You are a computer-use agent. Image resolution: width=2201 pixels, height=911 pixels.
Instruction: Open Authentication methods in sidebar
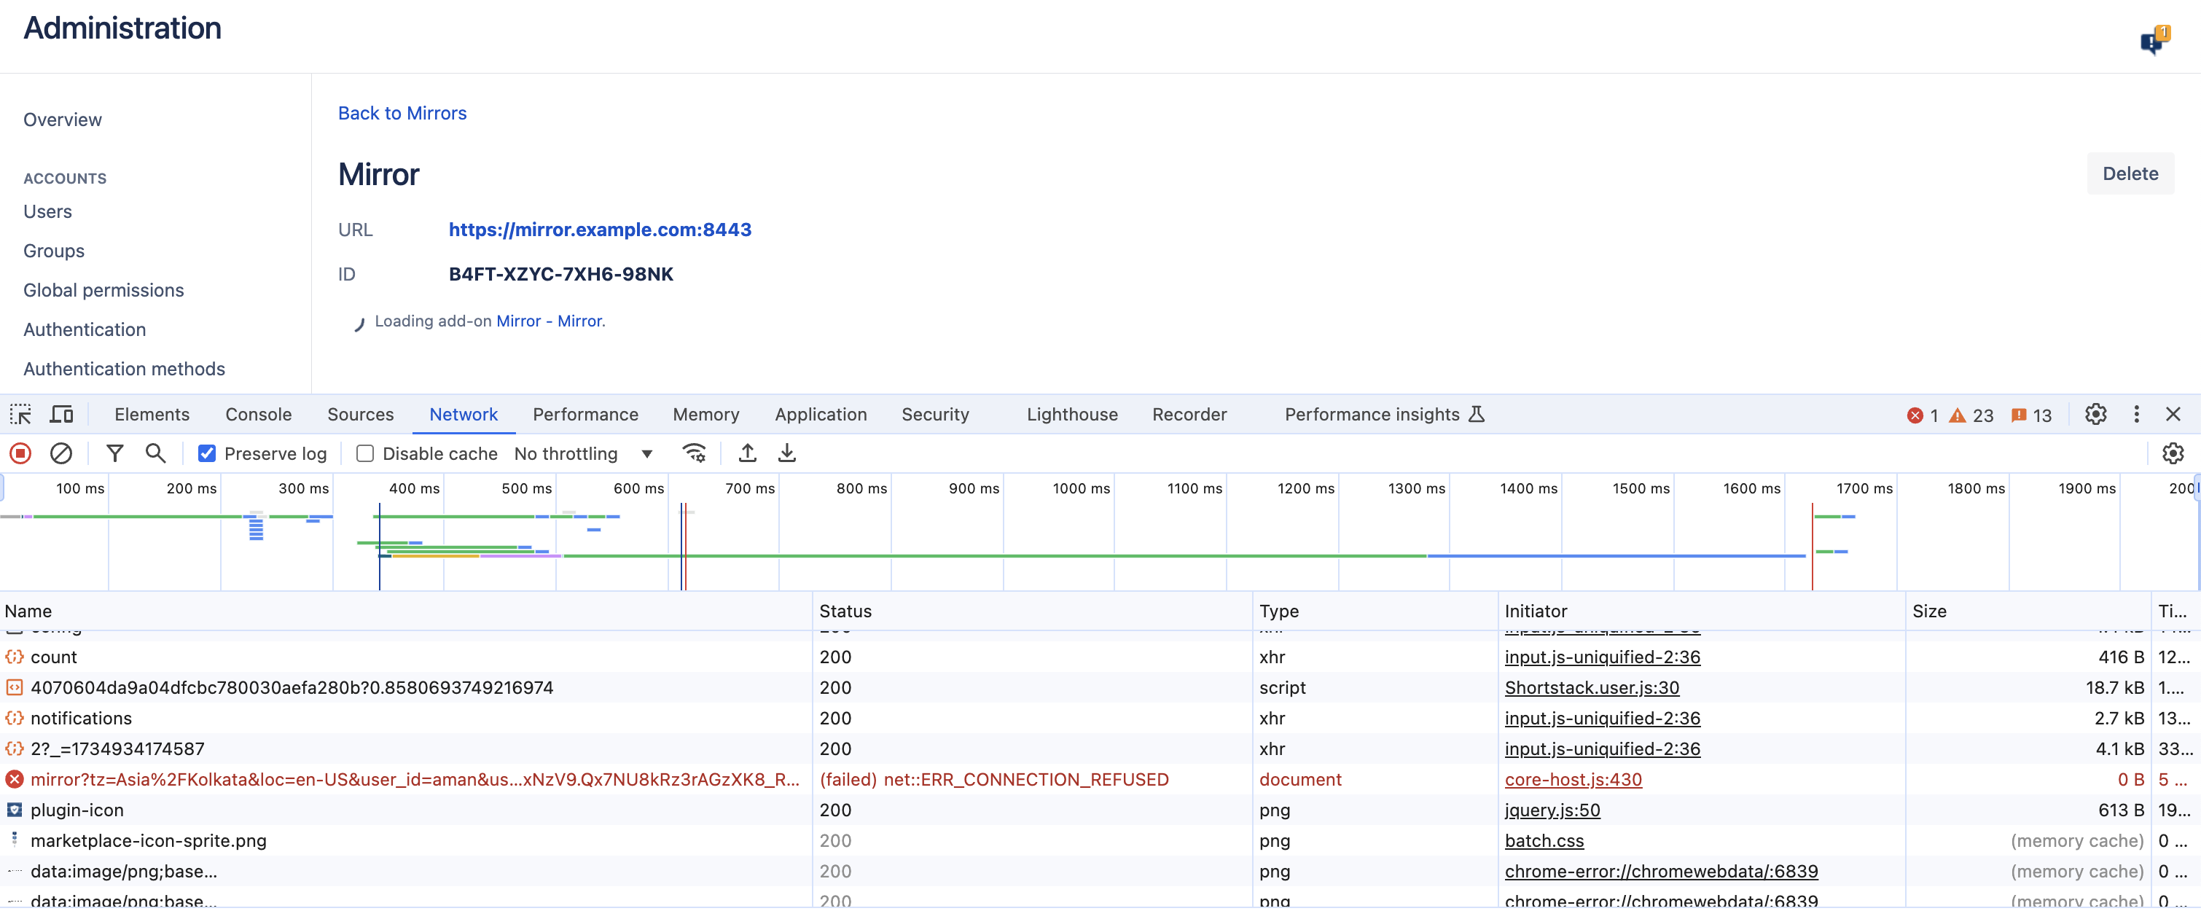pos(124,370)
